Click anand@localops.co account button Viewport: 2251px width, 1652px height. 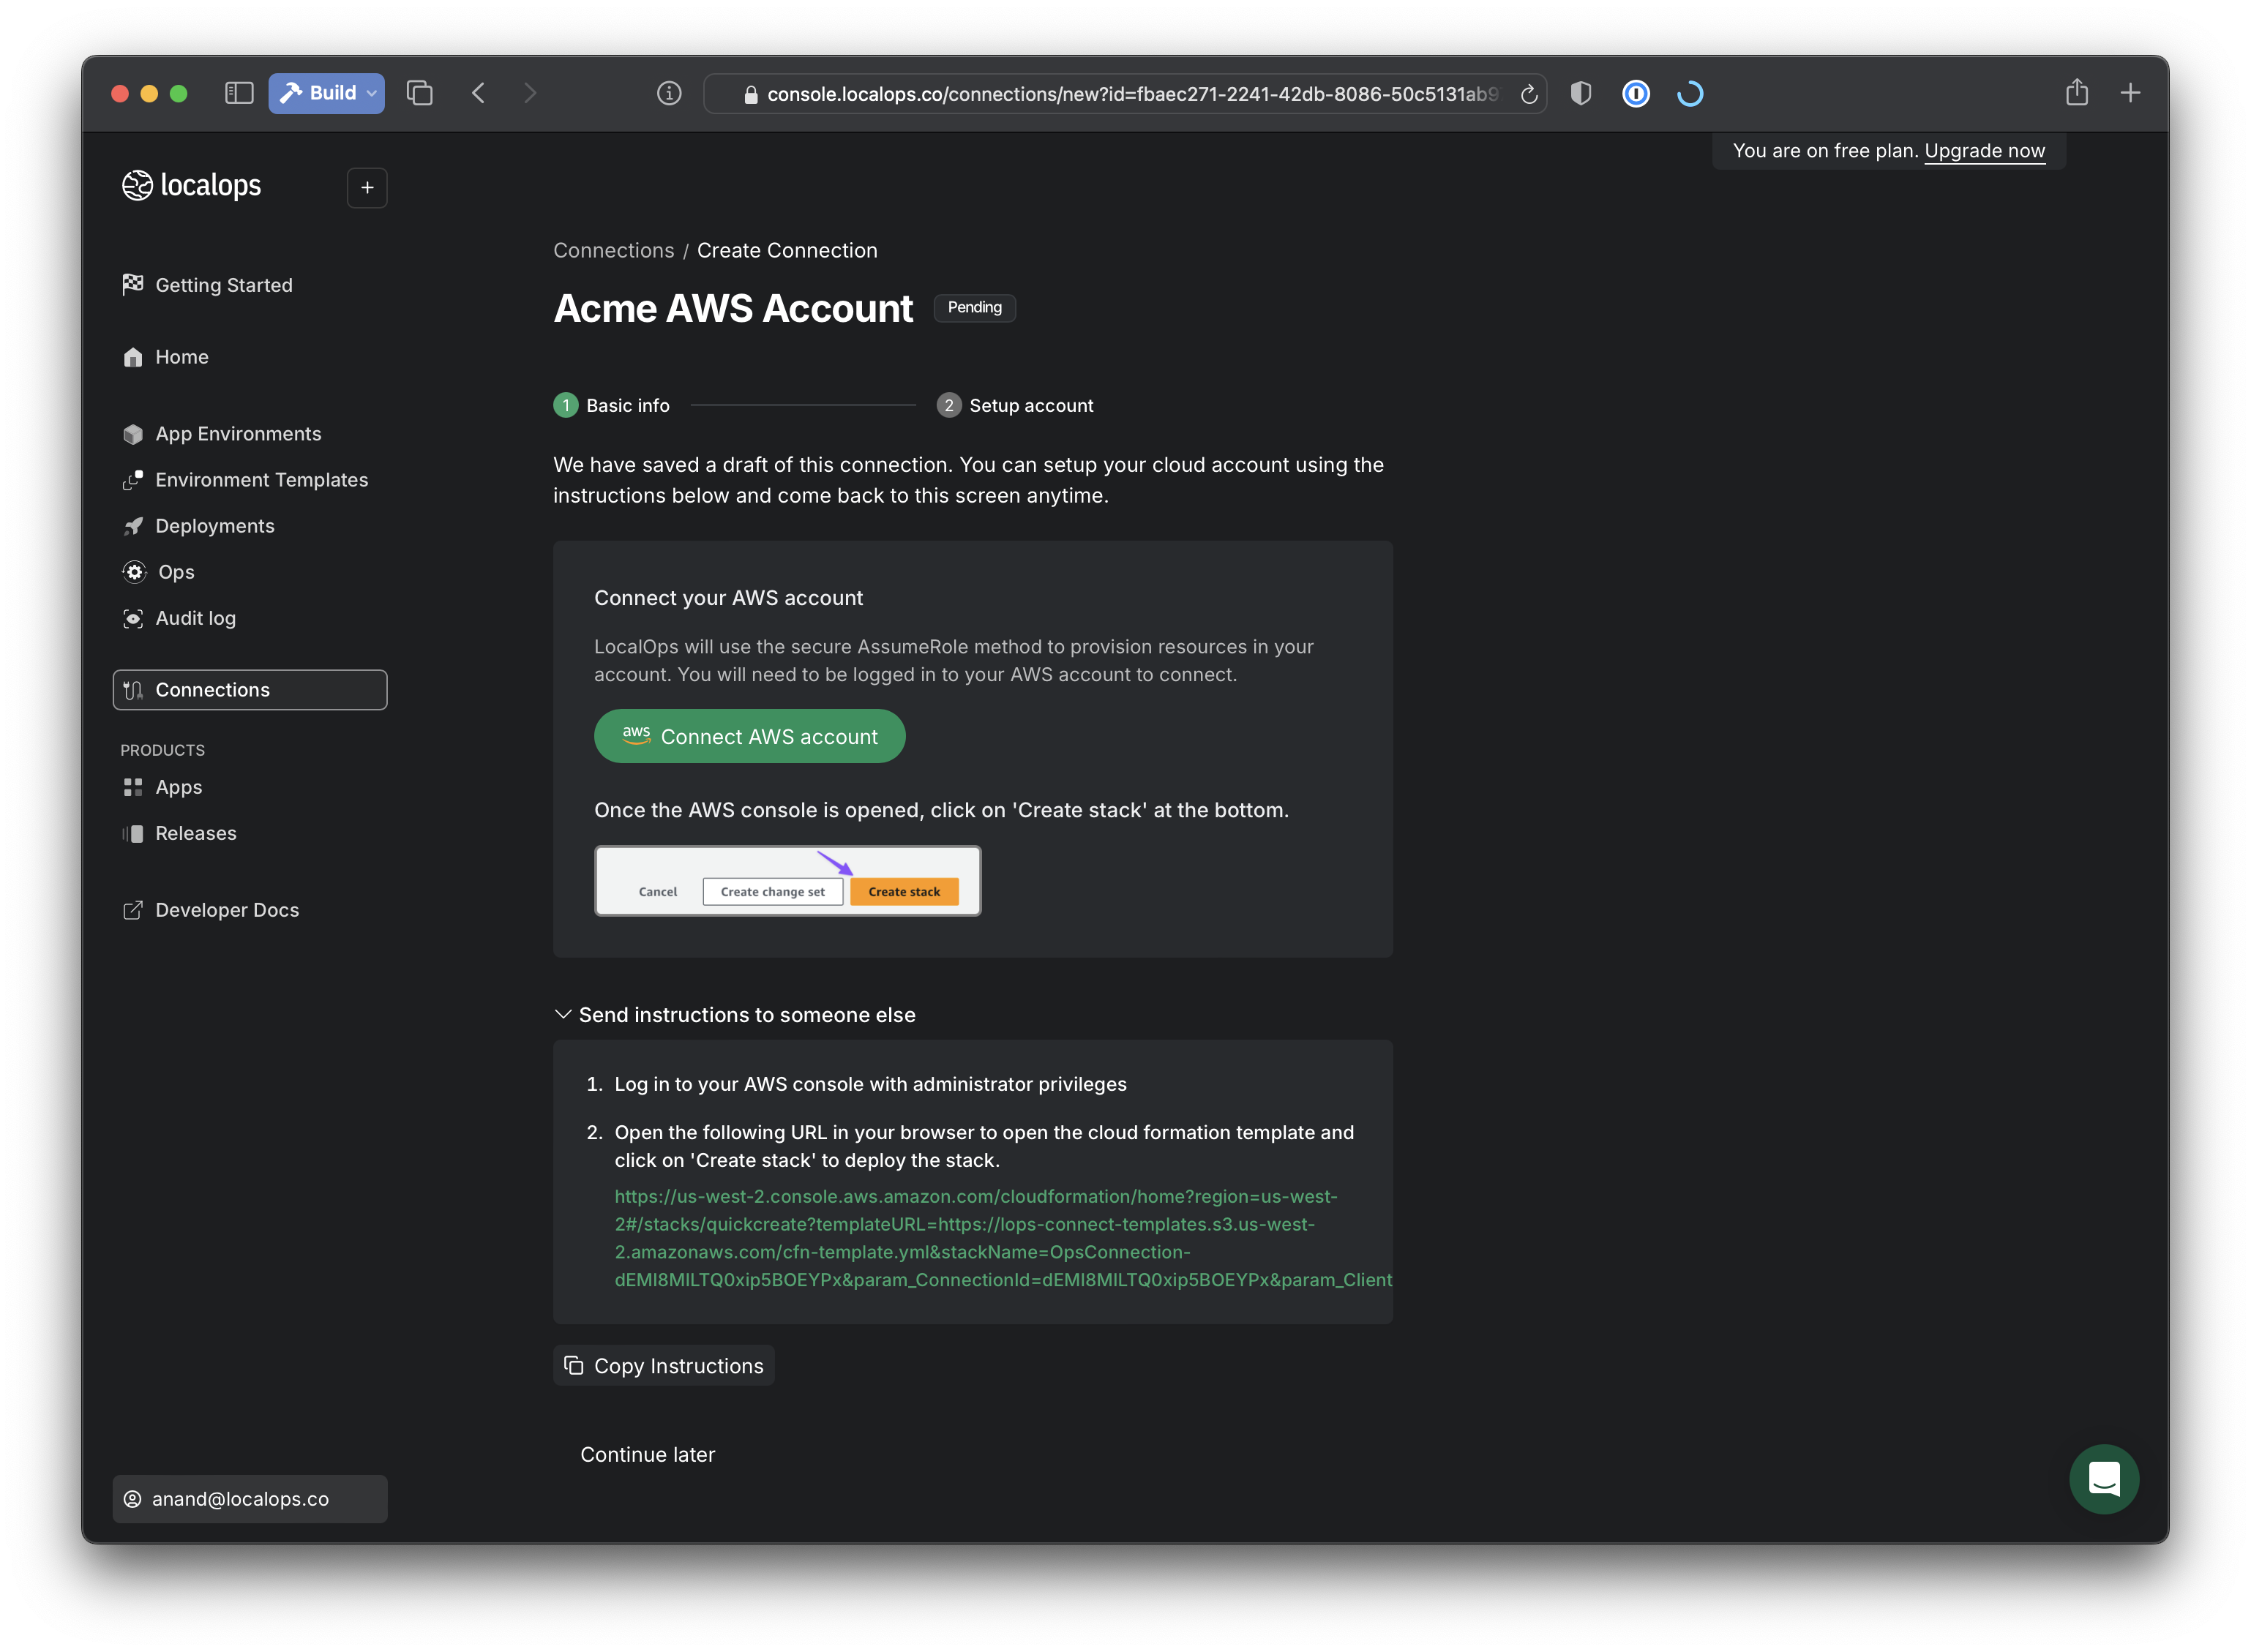coord(250,1499)
